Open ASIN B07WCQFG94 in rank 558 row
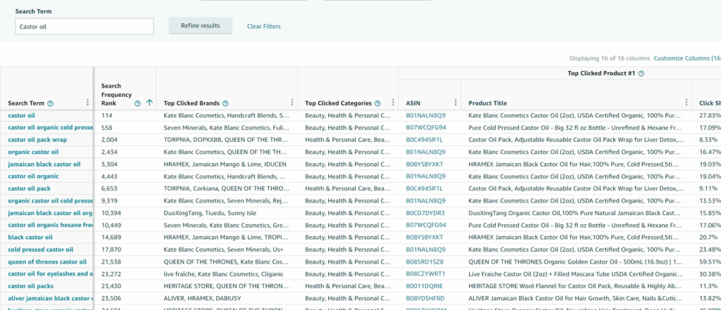Image resolution: width=721 pixels, height=310 pixels. click(426, 128)
